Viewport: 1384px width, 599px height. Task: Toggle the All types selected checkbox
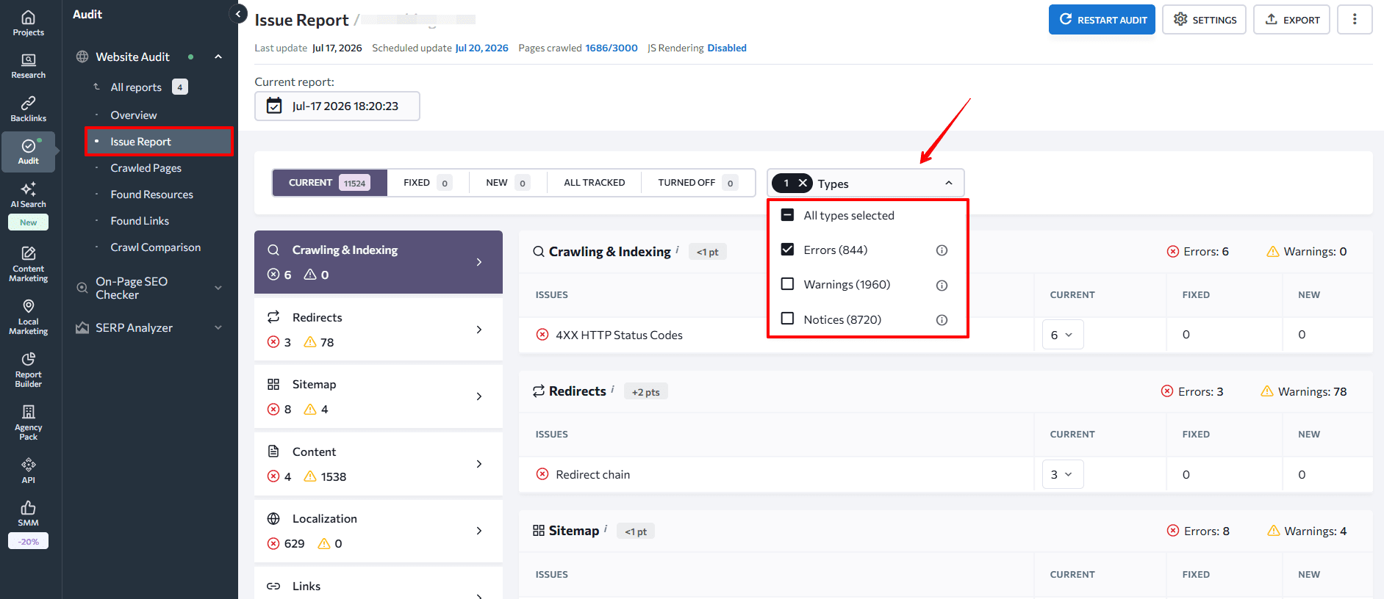tap(787, 215)
